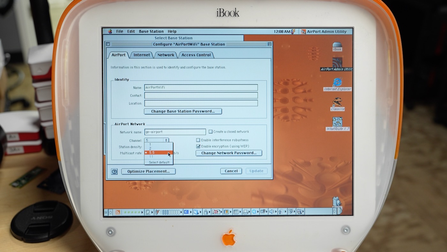
Task: Choose Select default in the open popup
Action: pyautogui.click(x=159, y=162)
